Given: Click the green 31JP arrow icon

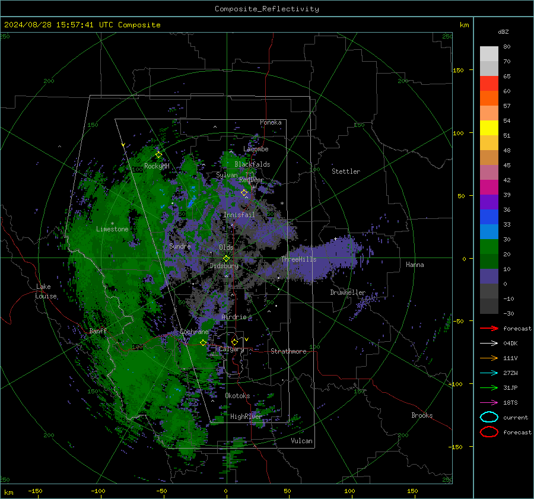Looking at the screenshot, I should tap(489, 387).
